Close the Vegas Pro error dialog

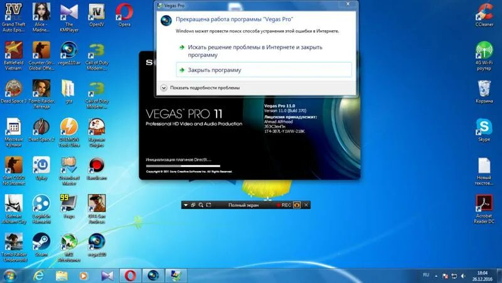coord(348,4)
